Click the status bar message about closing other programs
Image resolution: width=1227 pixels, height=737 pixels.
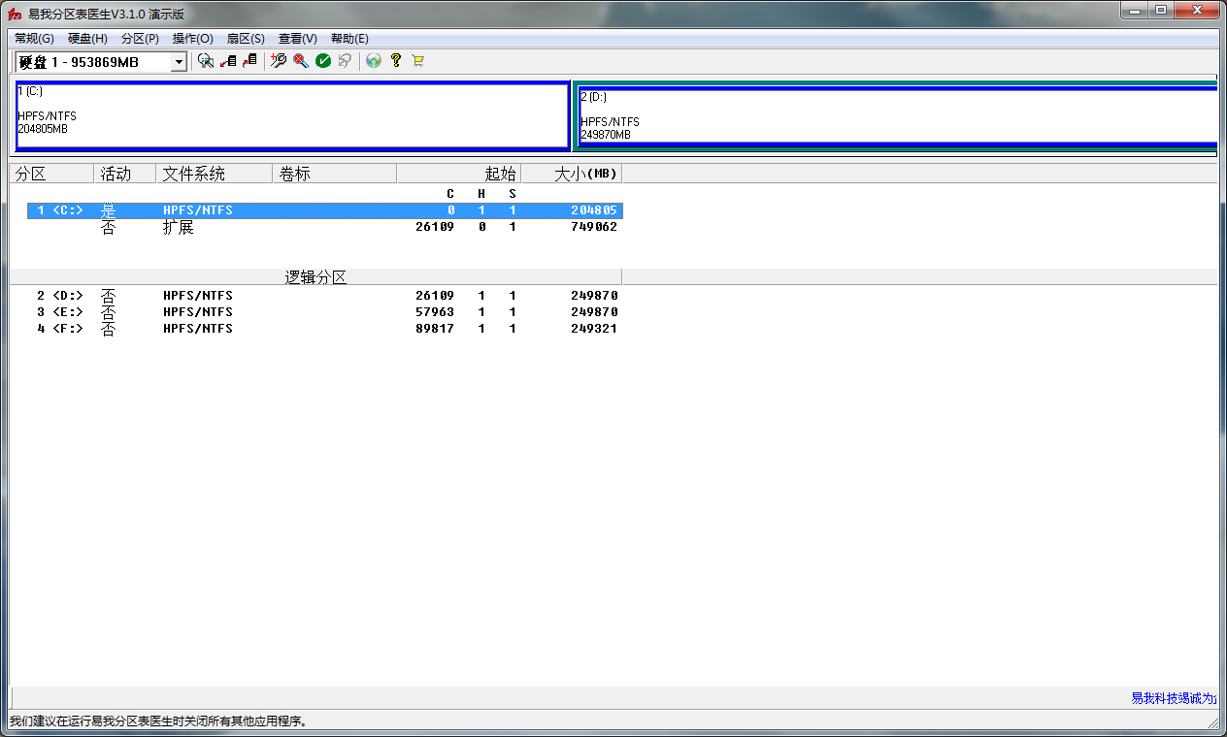(157, 721)
